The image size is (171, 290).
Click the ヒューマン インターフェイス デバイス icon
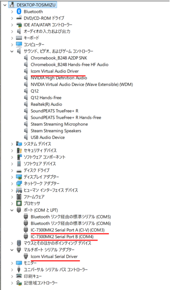(19, 190)
